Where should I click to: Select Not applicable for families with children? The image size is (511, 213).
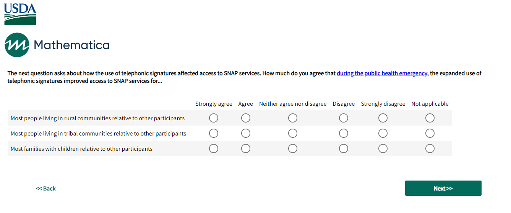[430, 148]
